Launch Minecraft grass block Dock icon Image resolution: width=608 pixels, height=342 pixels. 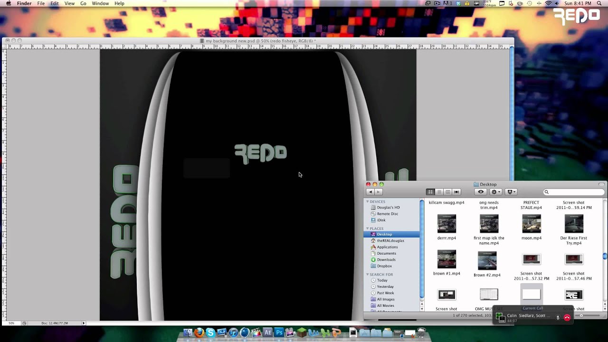coord(302,332)
